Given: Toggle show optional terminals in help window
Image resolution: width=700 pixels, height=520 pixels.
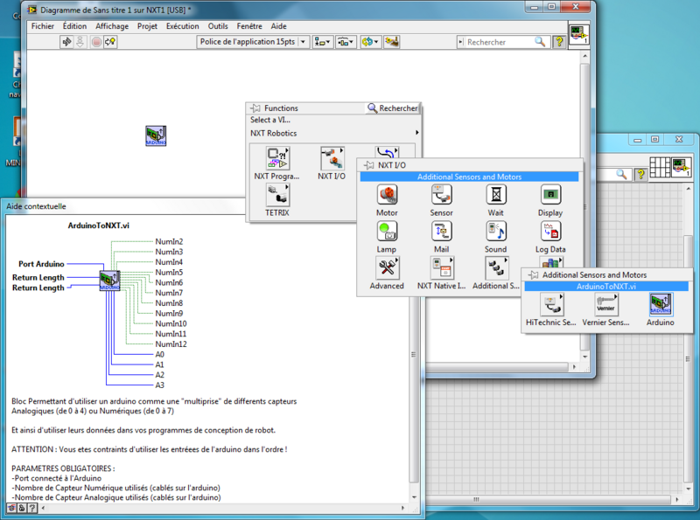Looking at the screenshot, I should (12, 508).
